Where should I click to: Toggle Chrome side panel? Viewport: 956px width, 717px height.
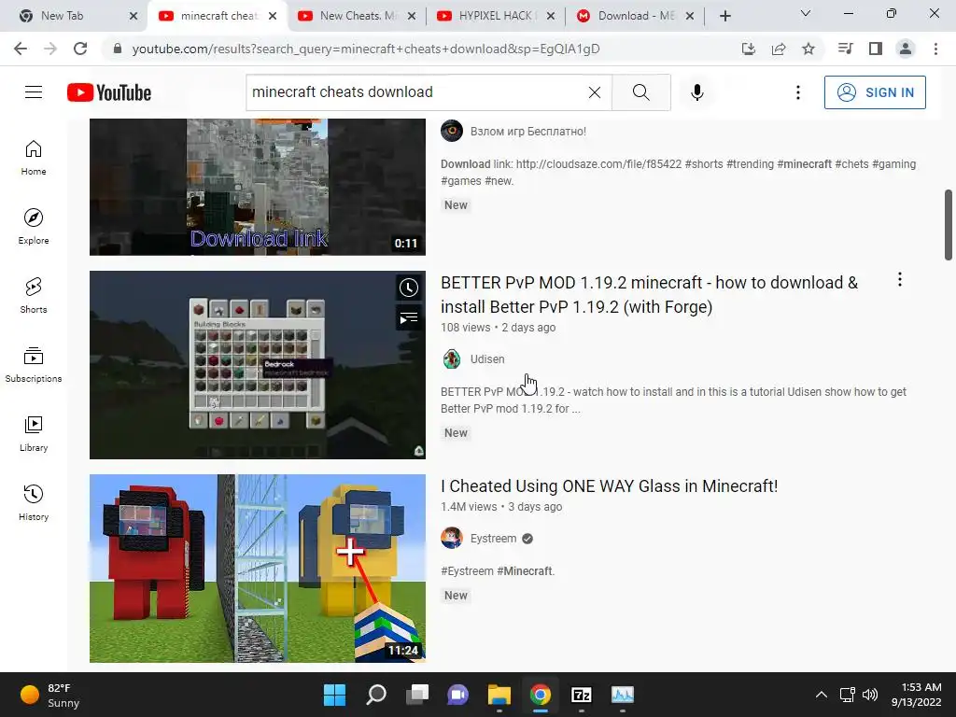click(876, 49)
